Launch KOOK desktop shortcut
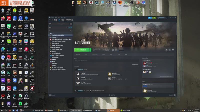 (9, 42)
